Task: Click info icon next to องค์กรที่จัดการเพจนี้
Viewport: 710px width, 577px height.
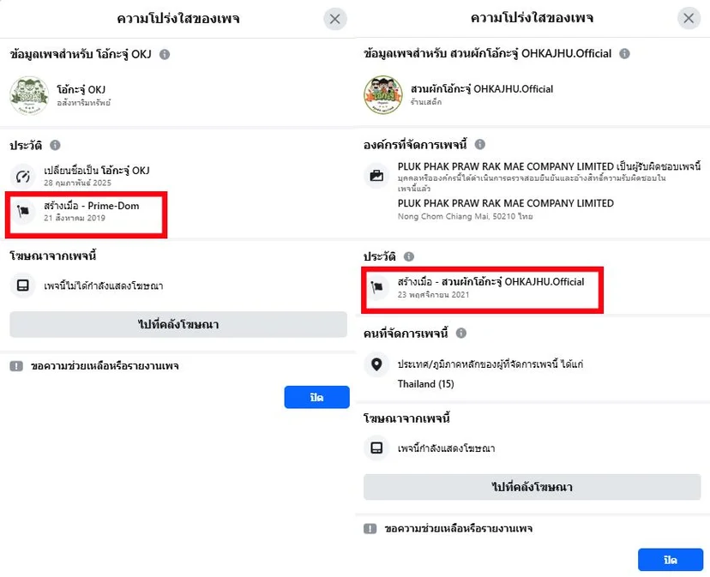Action: click(480, 144)
